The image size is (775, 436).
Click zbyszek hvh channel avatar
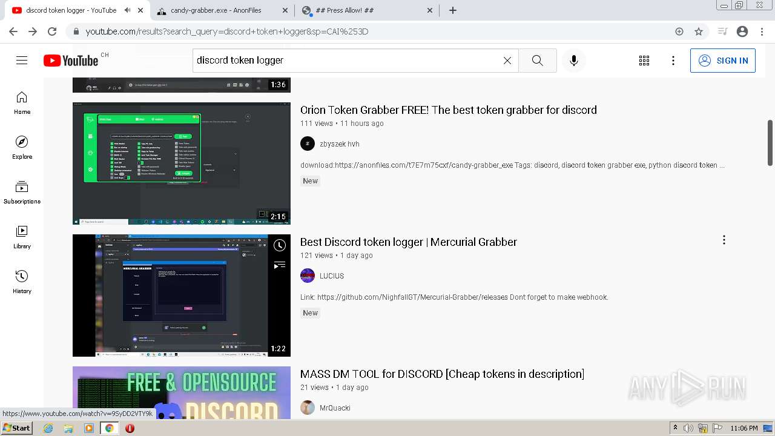[308, 144]
